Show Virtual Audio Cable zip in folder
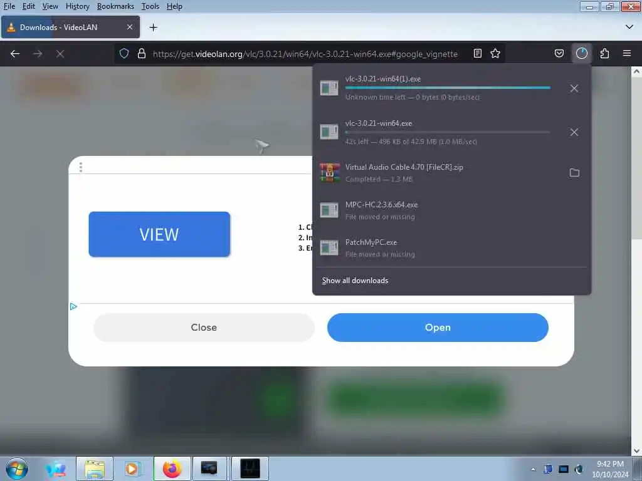This screenshot has width=642, height=481. [x=574, y=173]
